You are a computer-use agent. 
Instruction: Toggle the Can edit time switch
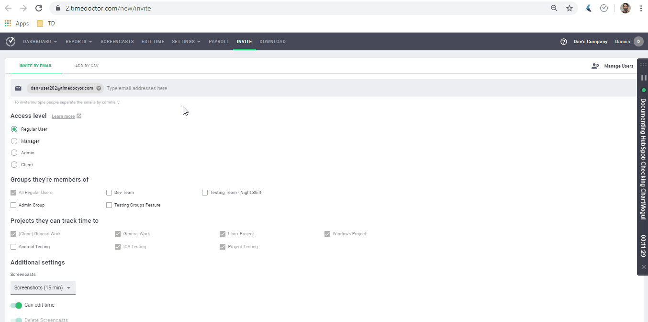(16, 305)
